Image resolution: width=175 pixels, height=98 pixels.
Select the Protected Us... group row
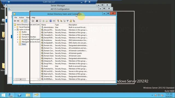(x=65, y=69)
